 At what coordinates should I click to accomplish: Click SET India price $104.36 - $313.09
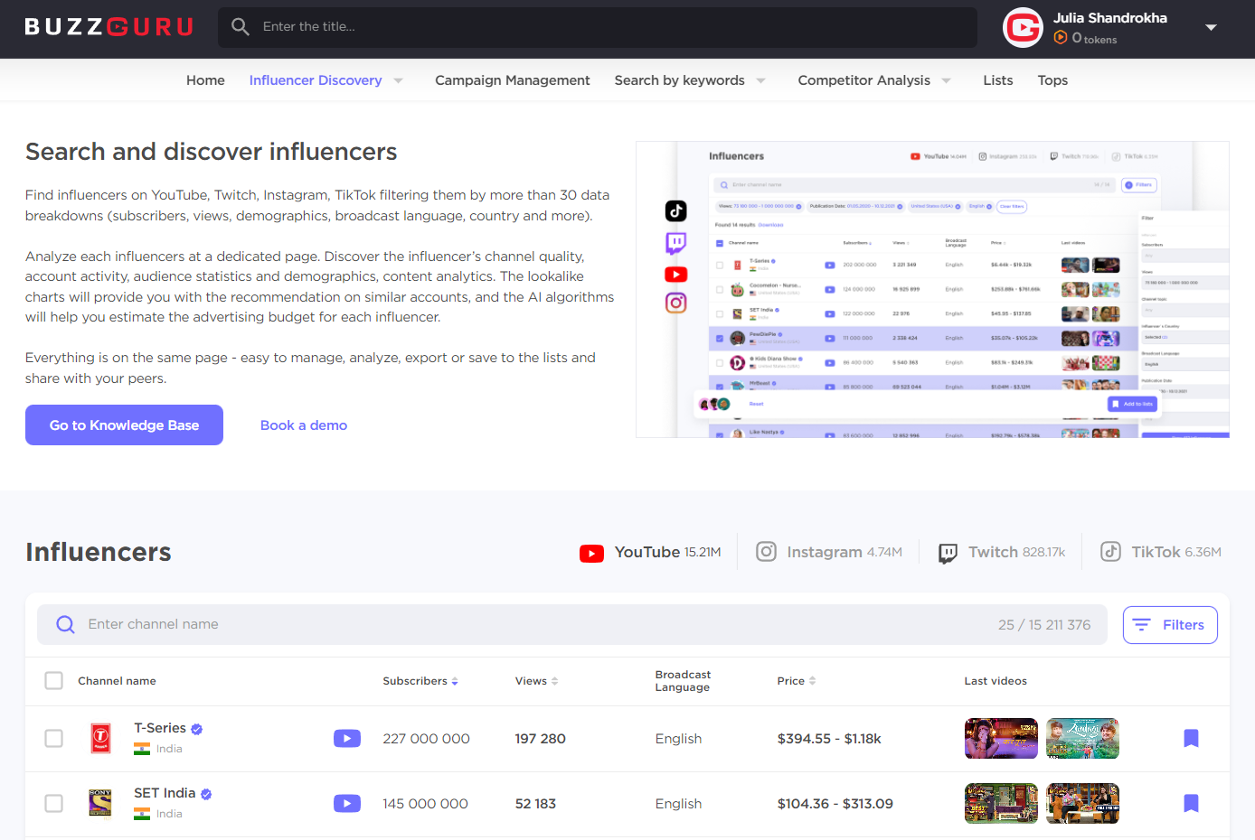(x=835, y=804)
